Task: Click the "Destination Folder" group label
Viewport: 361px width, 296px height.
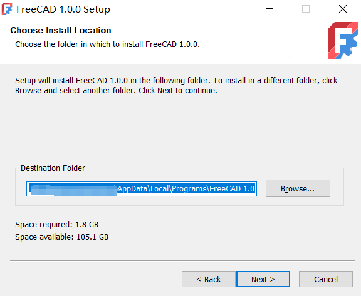Action: [53, 168]
